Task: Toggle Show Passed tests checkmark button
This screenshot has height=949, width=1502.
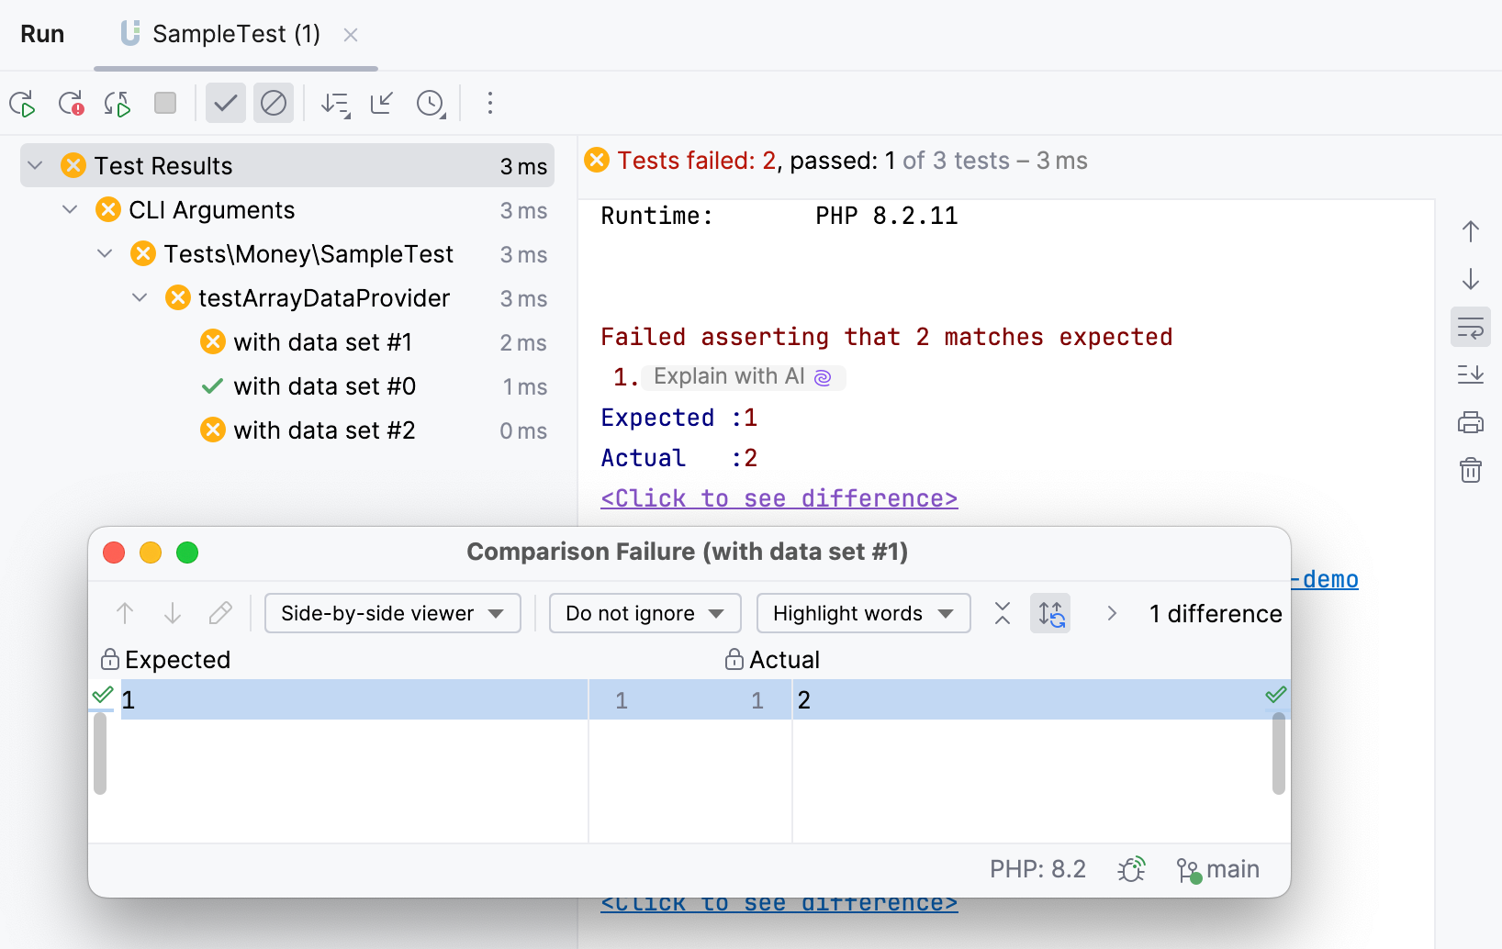Action: [x=225, y=104]
